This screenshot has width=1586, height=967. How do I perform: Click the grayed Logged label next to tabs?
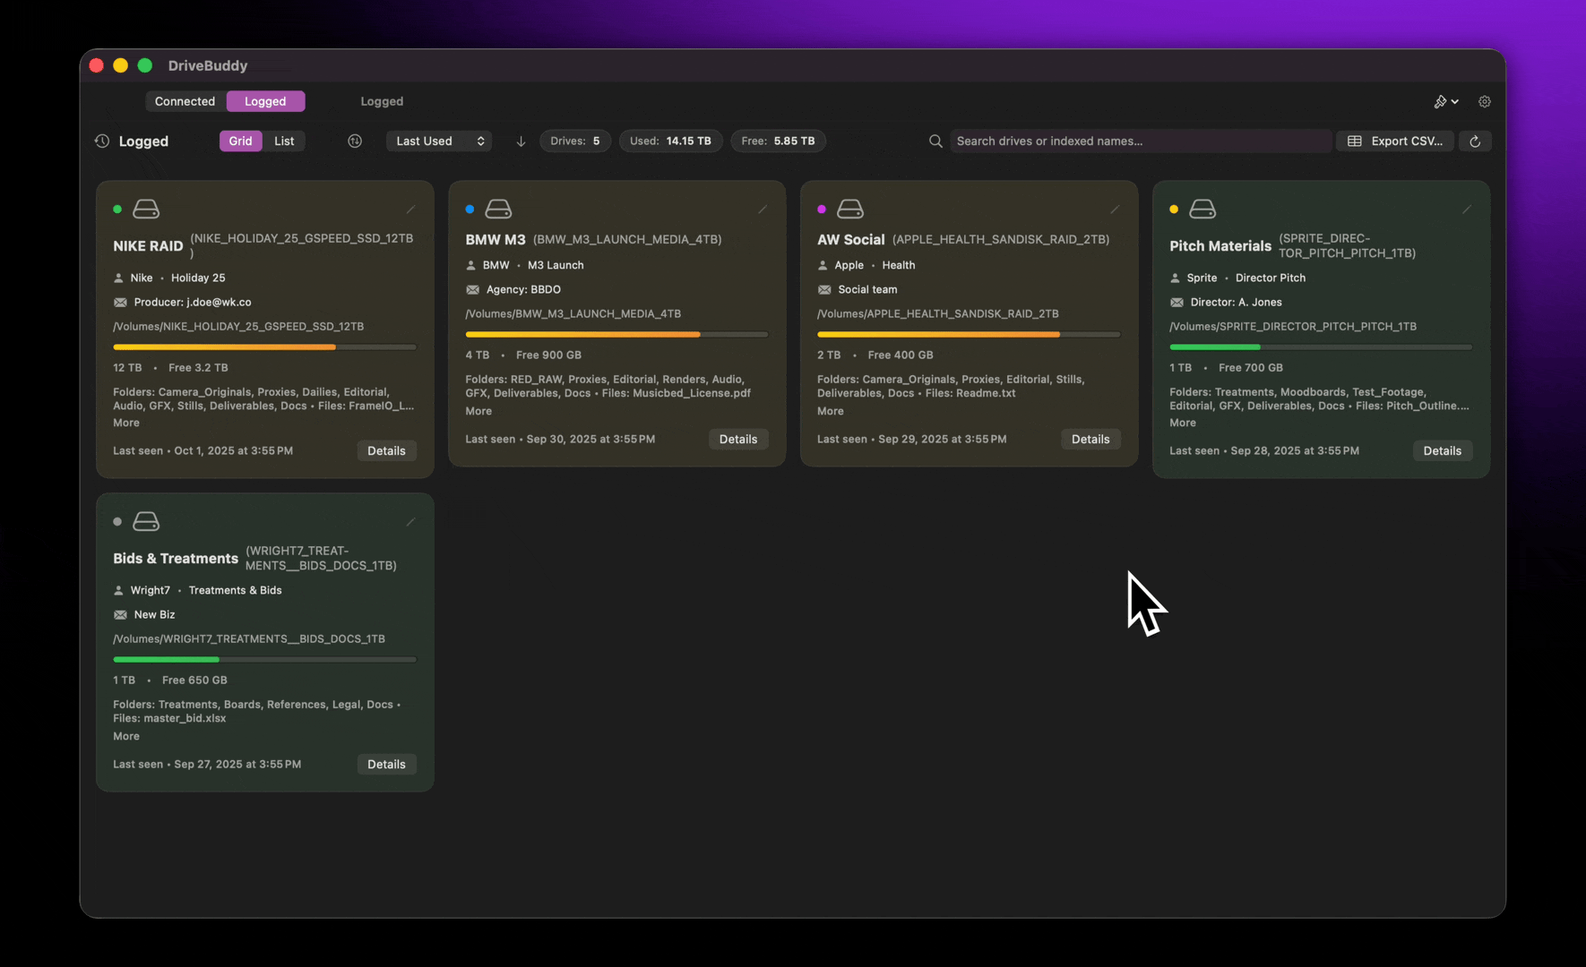pyautogui.click(x=382, y=101)
